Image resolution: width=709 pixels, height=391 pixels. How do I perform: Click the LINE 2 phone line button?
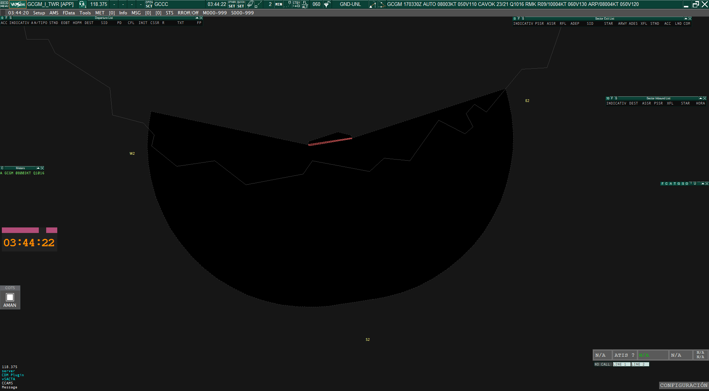click(640, 364)
